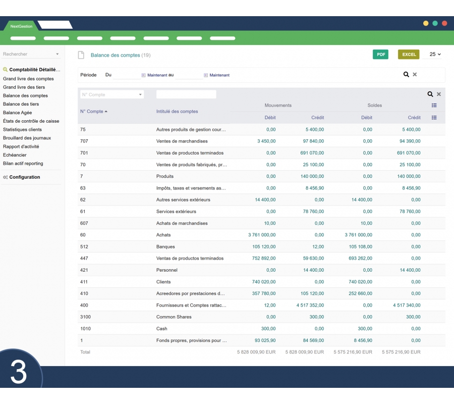This screenshot has width=454, height=404.
Task: Open the calendar icon after the Du date field
Action: point(143,75)
